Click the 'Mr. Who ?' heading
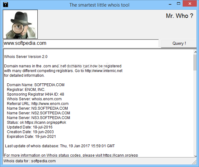The height and width of the screenshot is (167, 199). click(x=180, y=16)
